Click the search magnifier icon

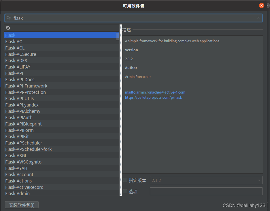click(x=9, y=18)
